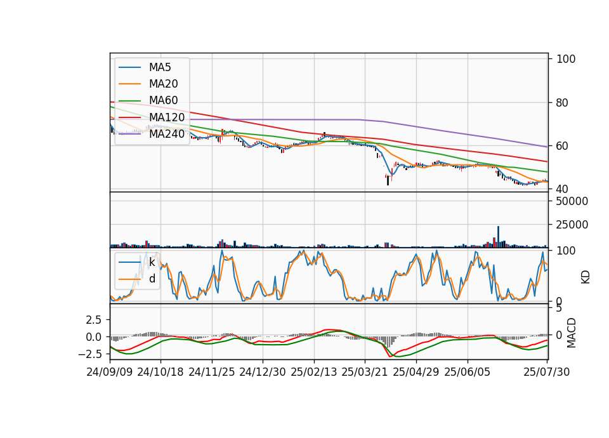
Task: Click the price axis value 60
Action: click(563, 146)
